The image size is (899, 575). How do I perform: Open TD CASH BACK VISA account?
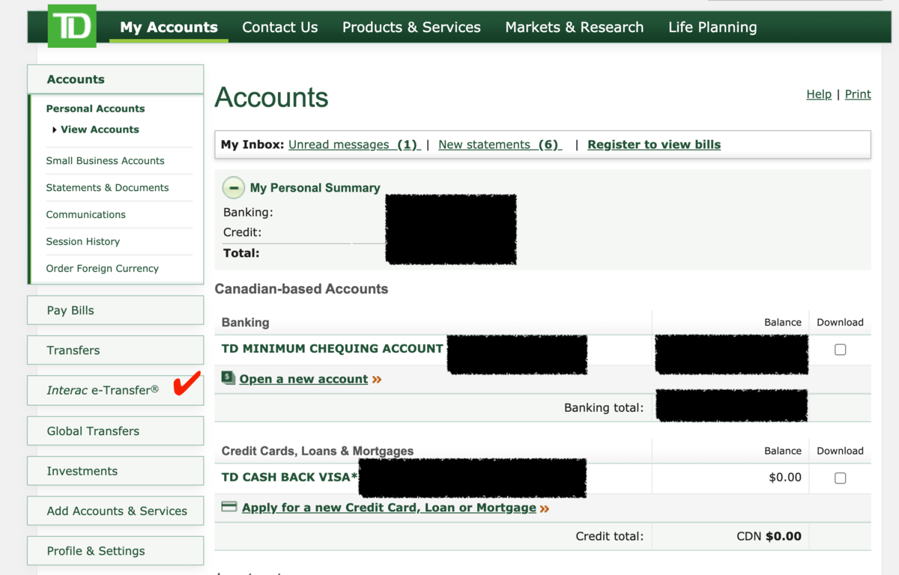(x=289, y=477)
